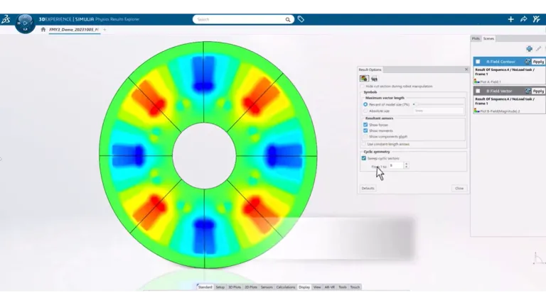This screenshot has width=546, height=305.
Task: Click the Plot A-Field 1 plot icon
Action: click(477, 82)
